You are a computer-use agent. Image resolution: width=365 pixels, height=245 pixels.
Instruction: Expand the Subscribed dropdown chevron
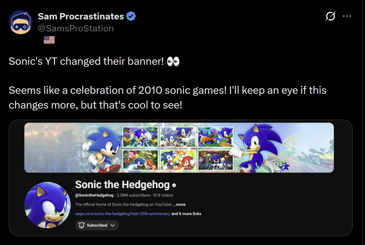(112, 225)
